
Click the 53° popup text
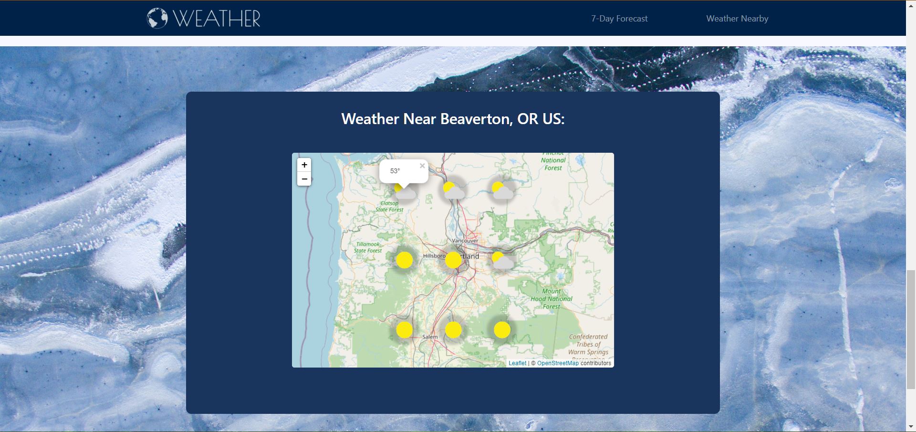[x=395, y=171]
